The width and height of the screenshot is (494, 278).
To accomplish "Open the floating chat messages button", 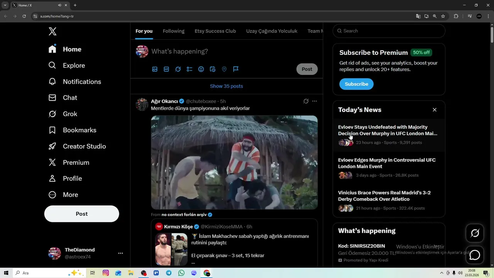I will (x=475, y=255).
